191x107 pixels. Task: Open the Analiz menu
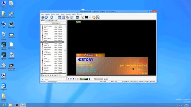coord(58,14)
